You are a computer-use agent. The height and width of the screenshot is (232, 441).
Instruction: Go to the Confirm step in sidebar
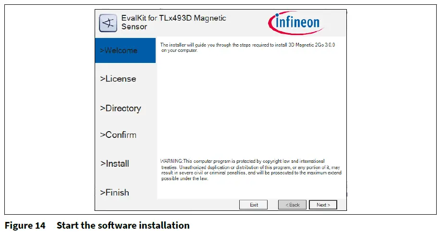click(x=118, y=134)
